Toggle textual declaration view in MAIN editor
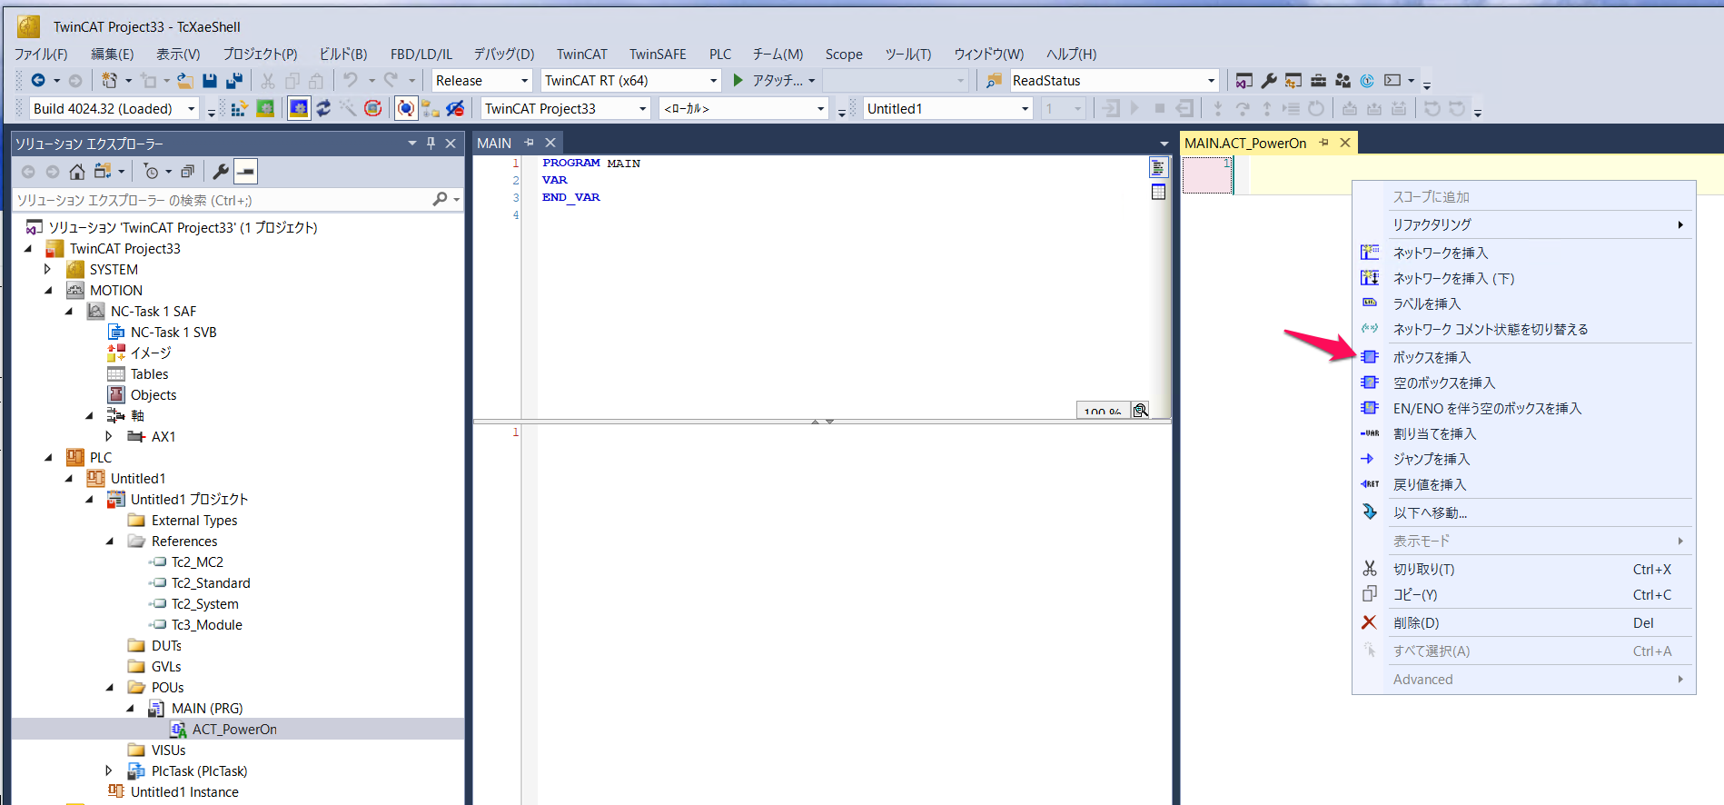 click(x=1158, y=168)
